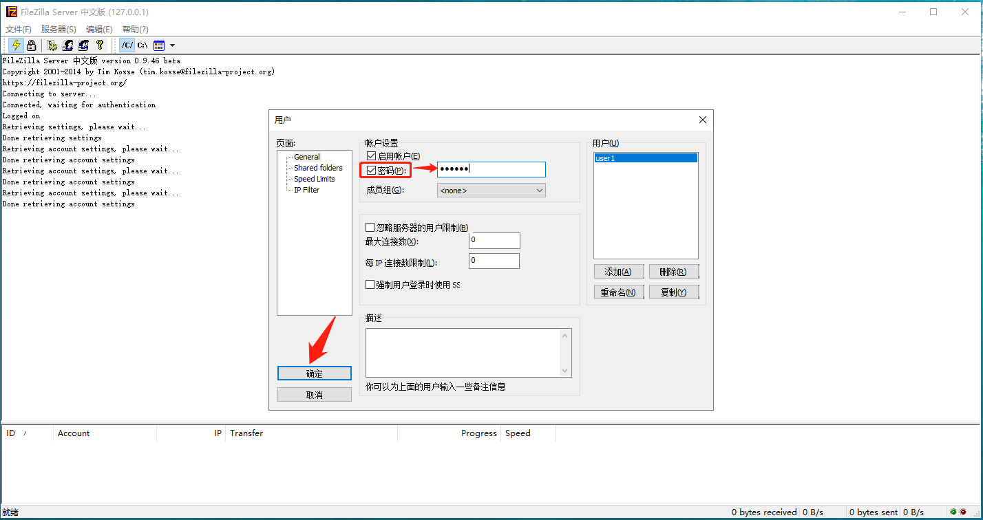Open the dropdown arrow beside the grid icon

pos(172,45)
